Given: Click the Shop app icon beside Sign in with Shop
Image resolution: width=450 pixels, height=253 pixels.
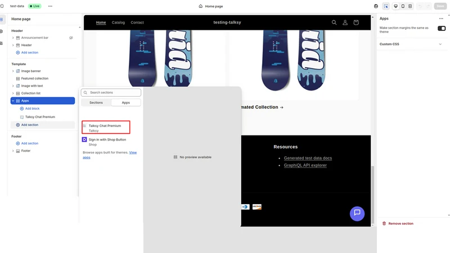Looking at the screenshot, I should (x=84, y=139).
